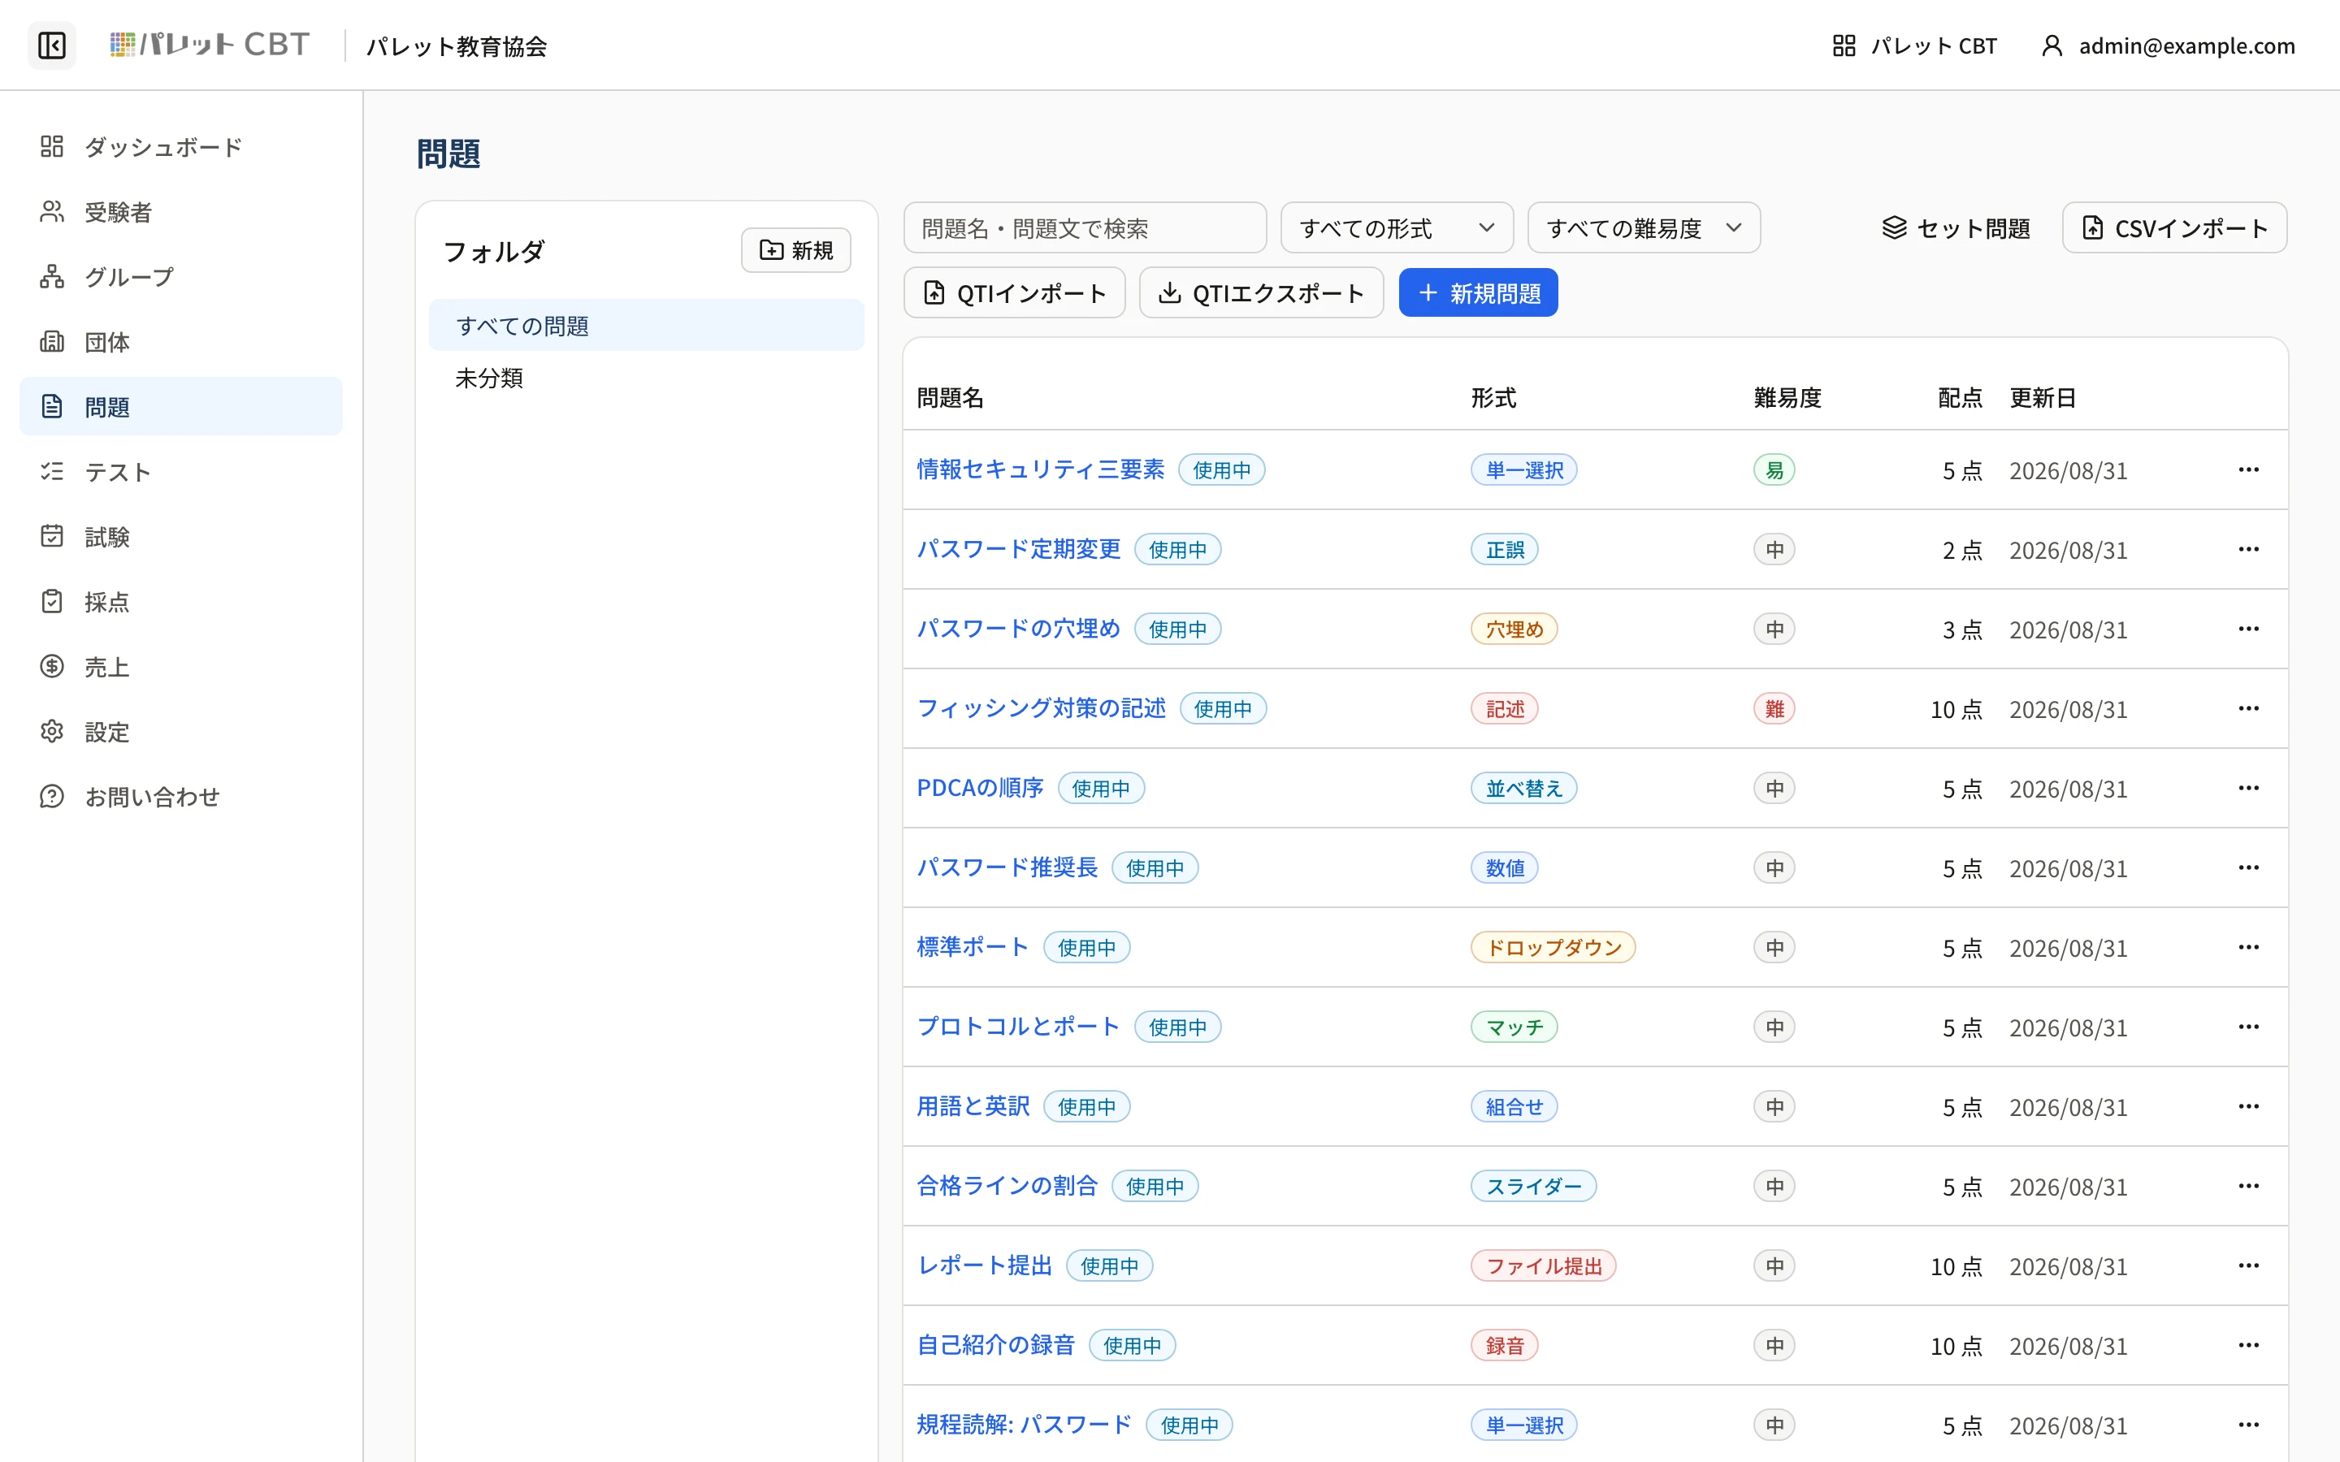This screenshot has height=1462, width=2340.
Task: Collapse the sidebar with the panel toggle icon
Action: 52,45
